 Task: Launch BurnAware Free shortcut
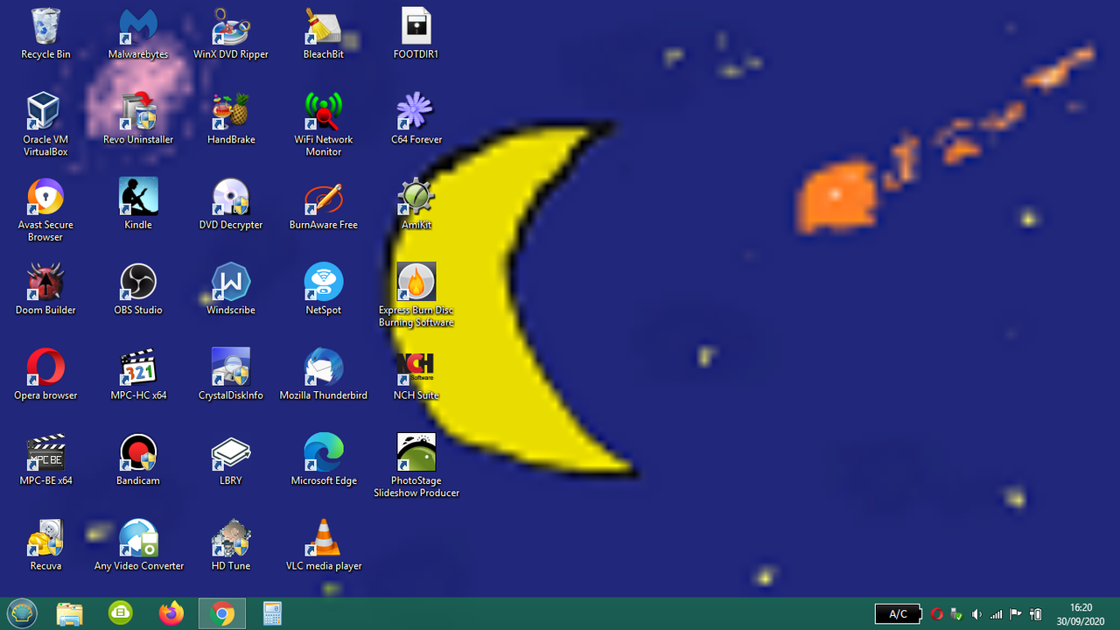coord(324,197)
